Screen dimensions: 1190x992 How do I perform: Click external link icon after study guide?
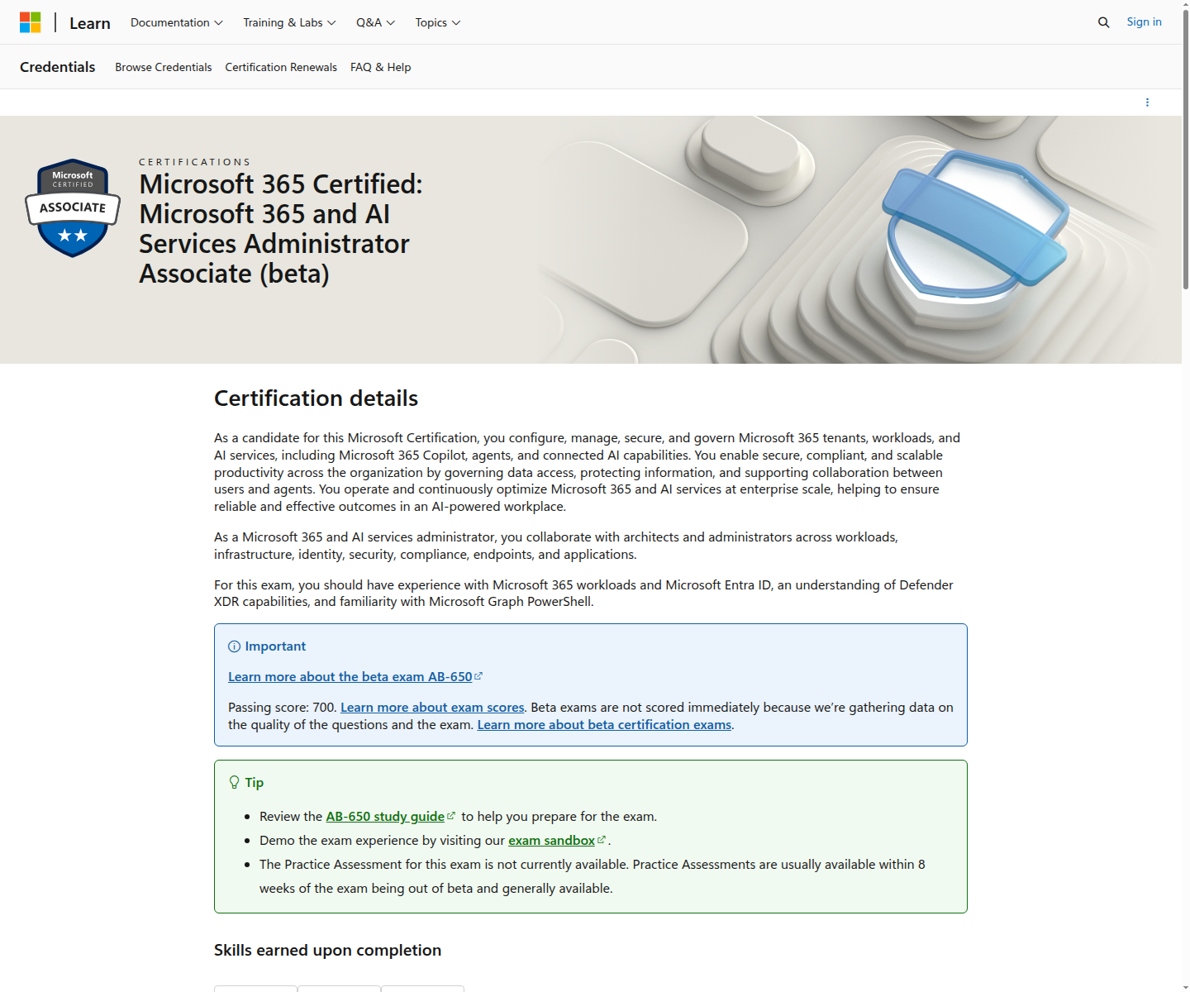[451, 816]
